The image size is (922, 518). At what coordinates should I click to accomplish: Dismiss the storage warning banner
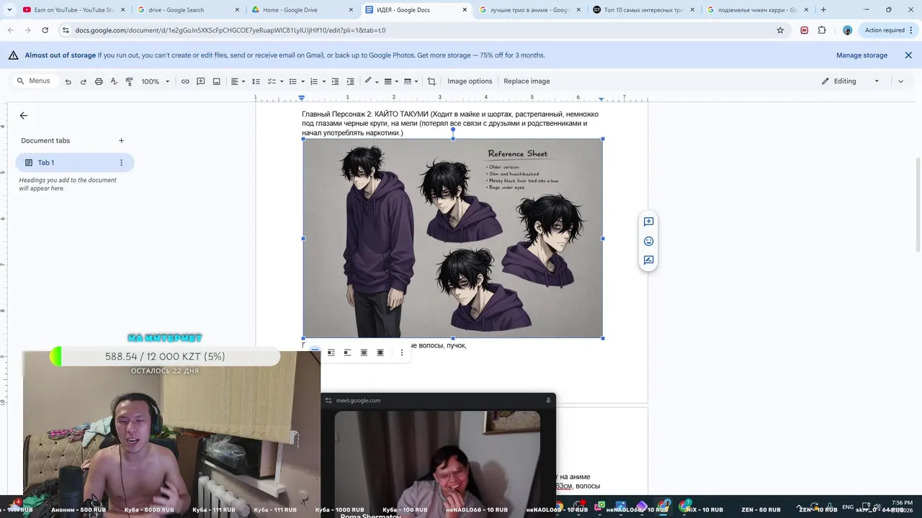click(x=908, y=55)
